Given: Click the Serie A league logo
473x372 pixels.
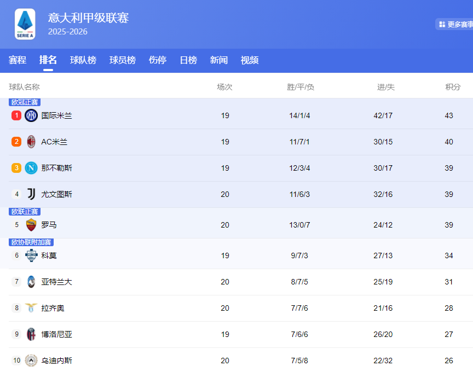Looking at the screenshot, I should [25, 24].
